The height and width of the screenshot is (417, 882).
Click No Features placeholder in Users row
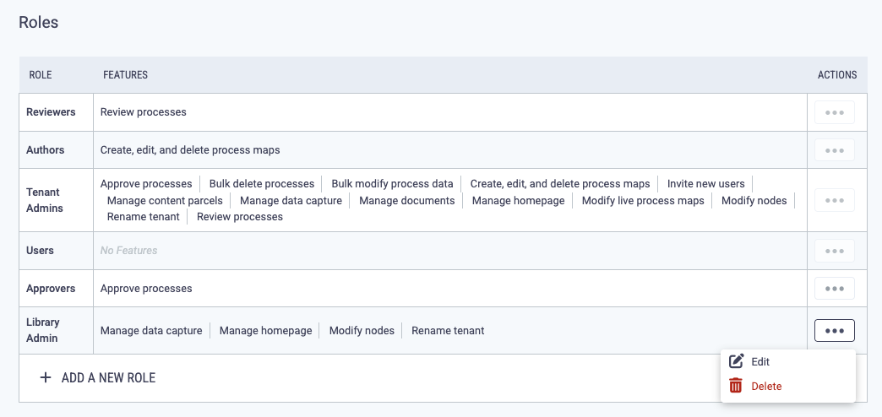(x=128, y=251)
